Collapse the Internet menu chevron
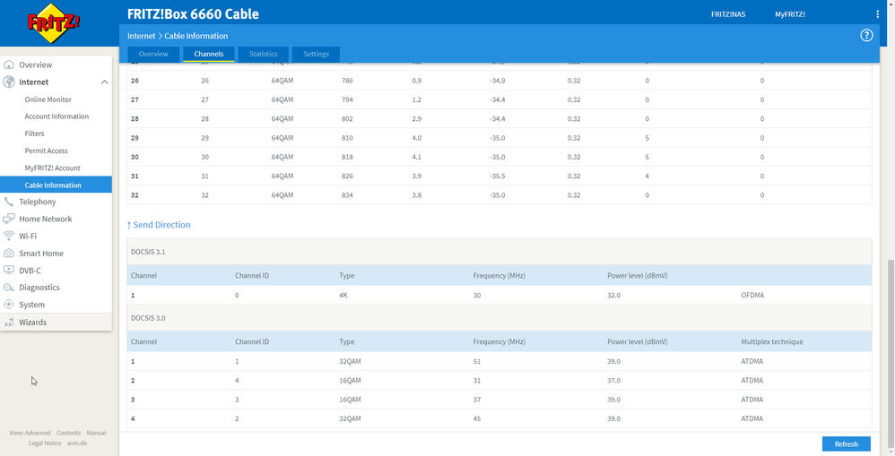Screen dimensions: 895x456 click(x=104, y=82)
